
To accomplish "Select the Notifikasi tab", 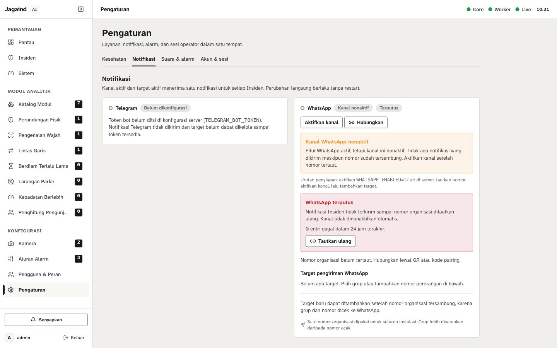I will point(144,59).
